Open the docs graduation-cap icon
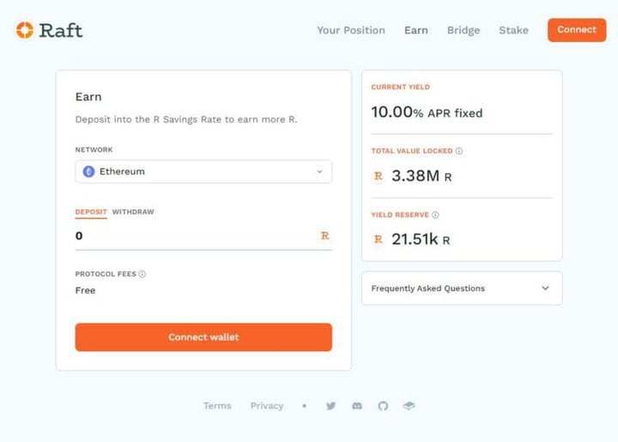618x442 pixels. [409, 406]
